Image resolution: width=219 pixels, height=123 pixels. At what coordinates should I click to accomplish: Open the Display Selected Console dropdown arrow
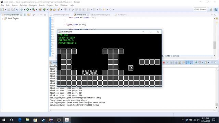[x=202, y=63]
